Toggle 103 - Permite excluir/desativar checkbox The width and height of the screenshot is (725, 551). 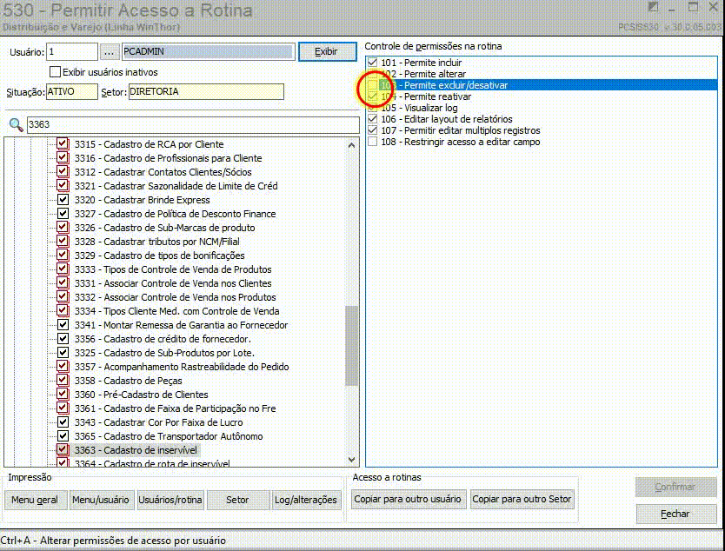373,85
